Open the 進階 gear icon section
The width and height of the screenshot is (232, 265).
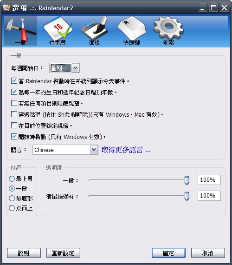(x=168, y=31)
